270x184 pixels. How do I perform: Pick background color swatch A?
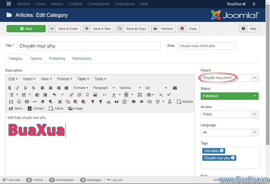(126, 95)
